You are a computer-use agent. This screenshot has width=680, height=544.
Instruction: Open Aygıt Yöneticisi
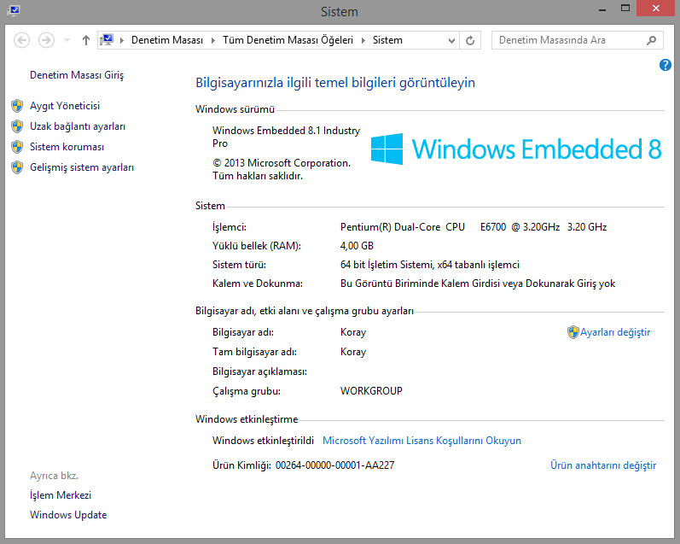[65, 106]
